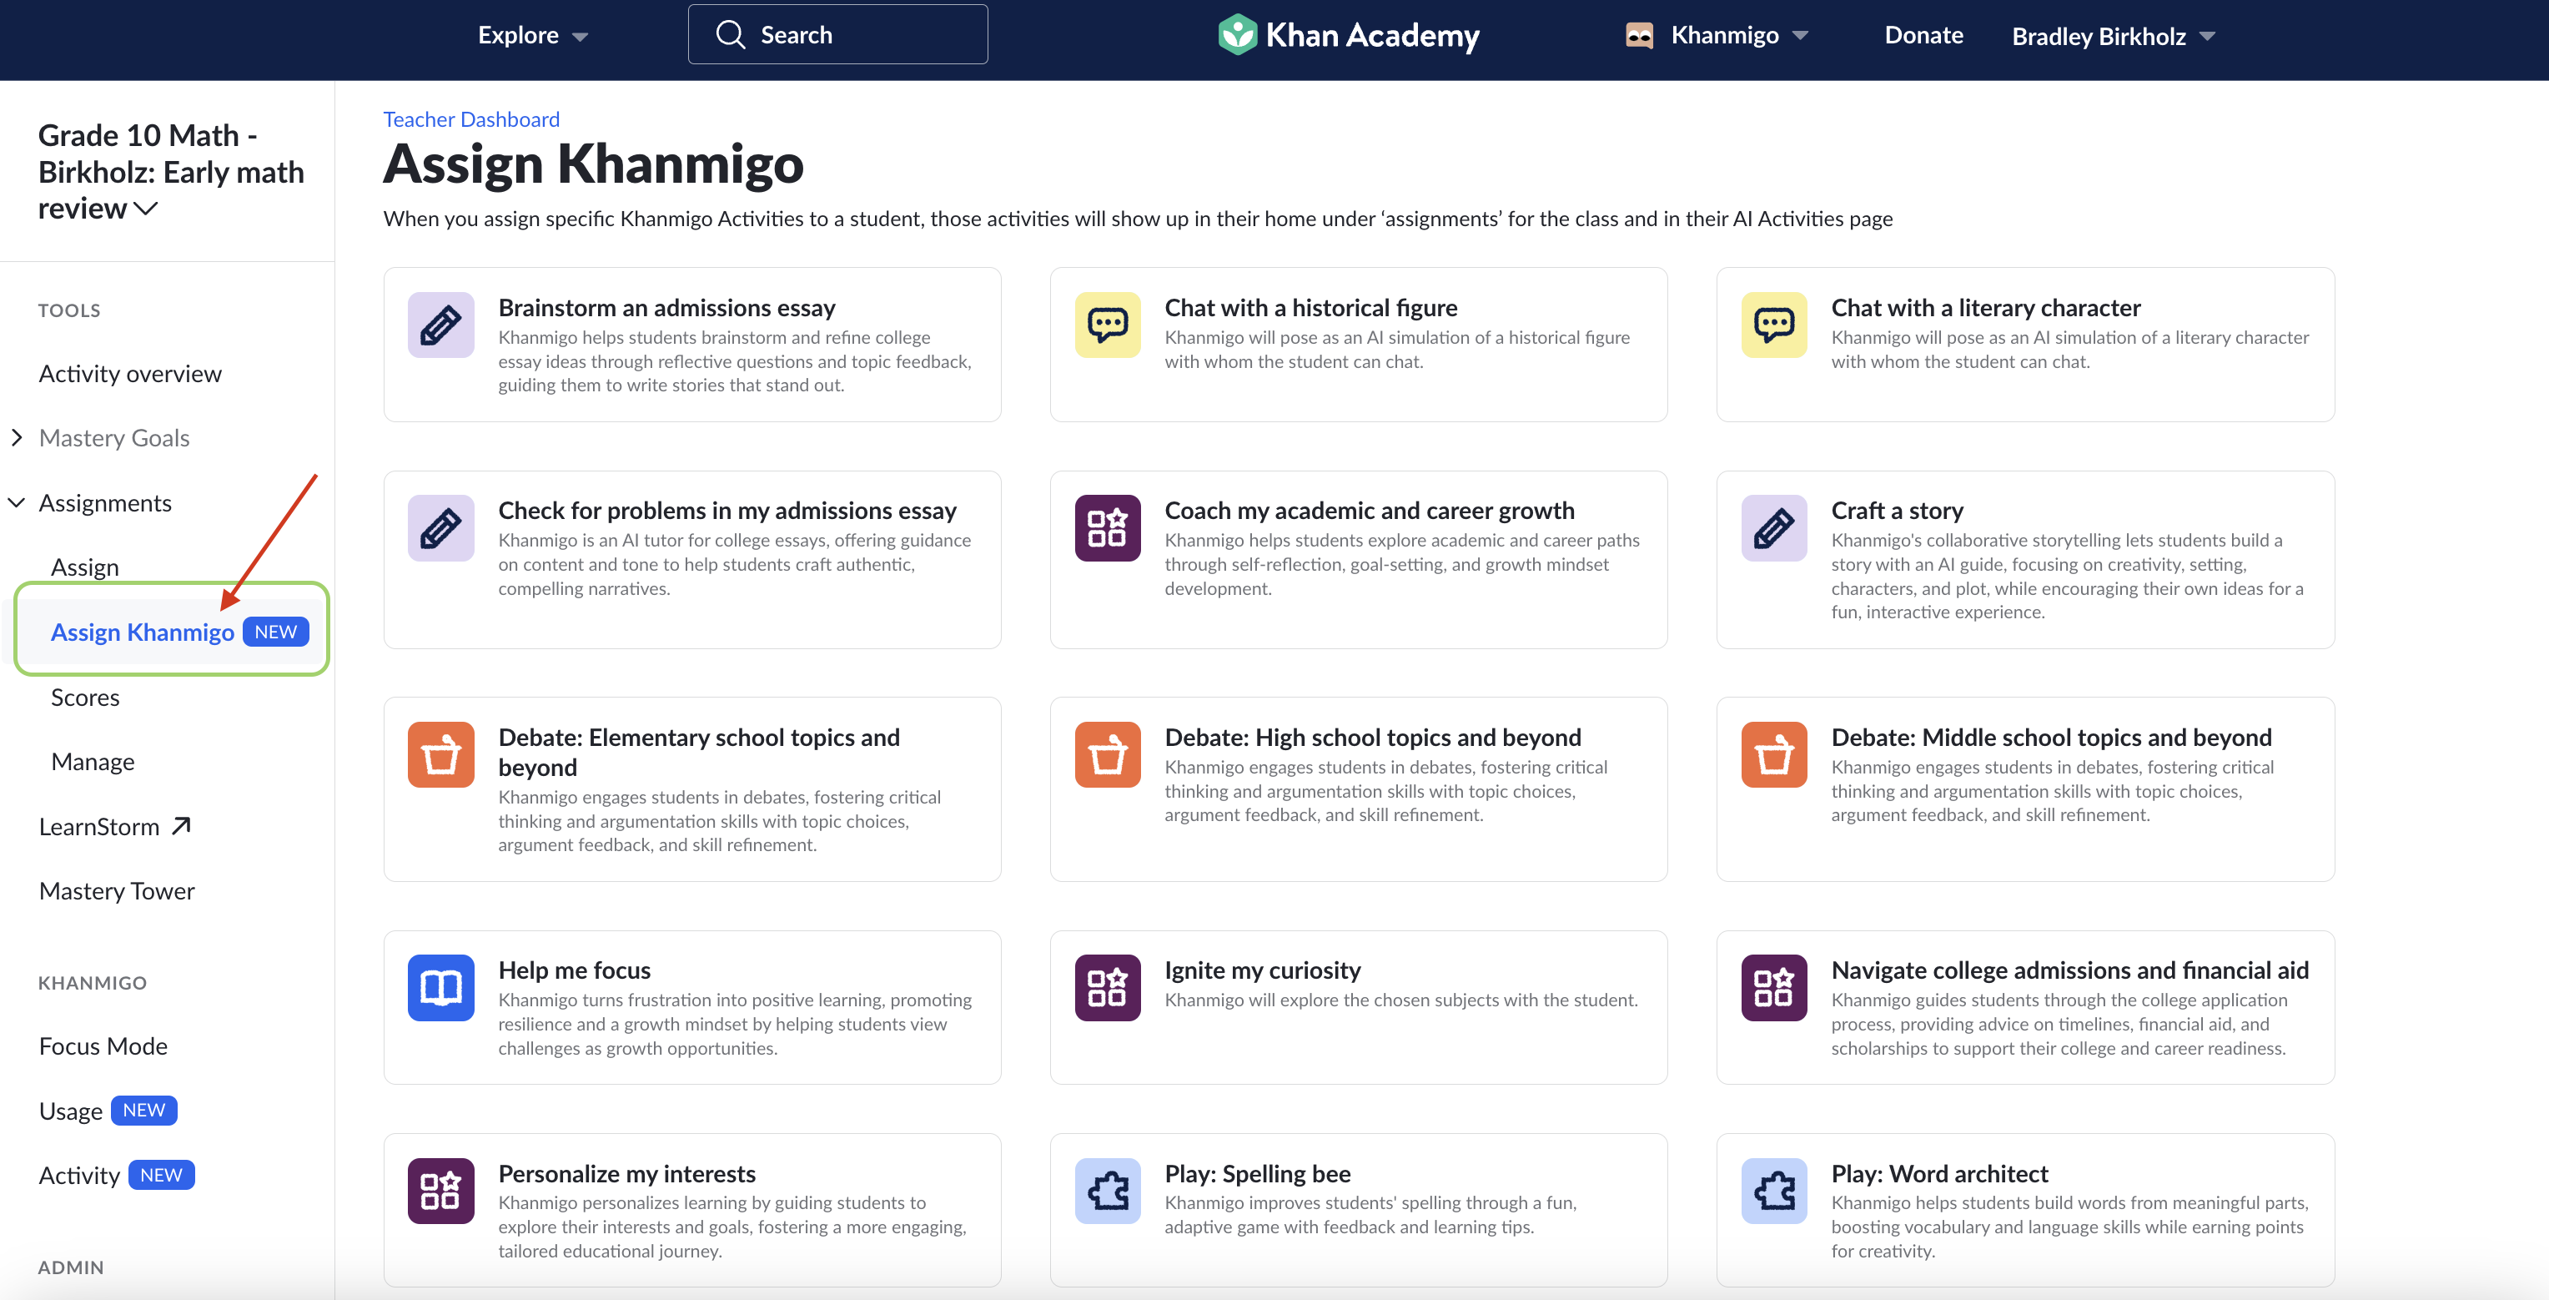Click the orange icon for Debate: High school topics
Viewport: 2549px width, 1300px height.
[x=1108, y=754]
